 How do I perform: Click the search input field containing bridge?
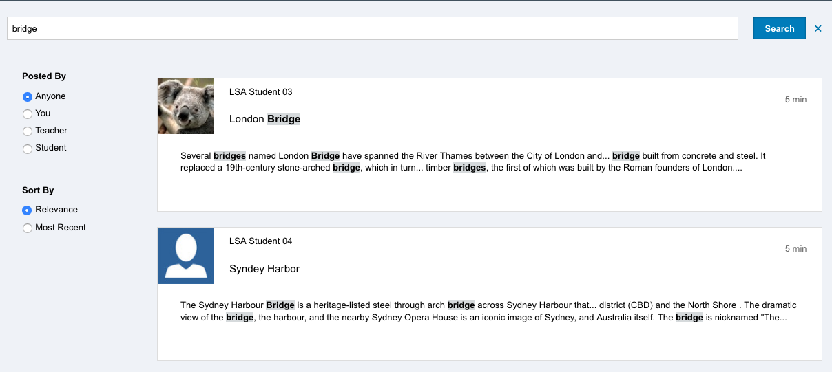pos(372,29)
